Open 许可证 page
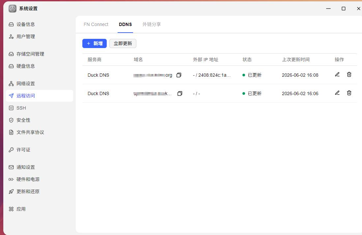This screenshot has width=362, height=235. [x=39, y=150]
